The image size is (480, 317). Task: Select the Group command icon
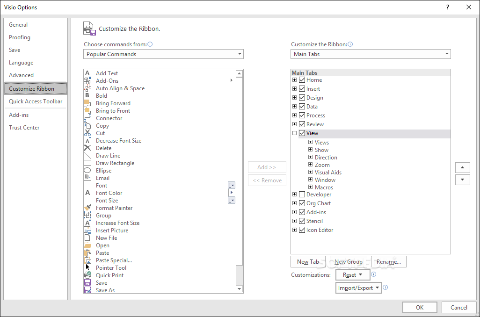coord(87,216)
